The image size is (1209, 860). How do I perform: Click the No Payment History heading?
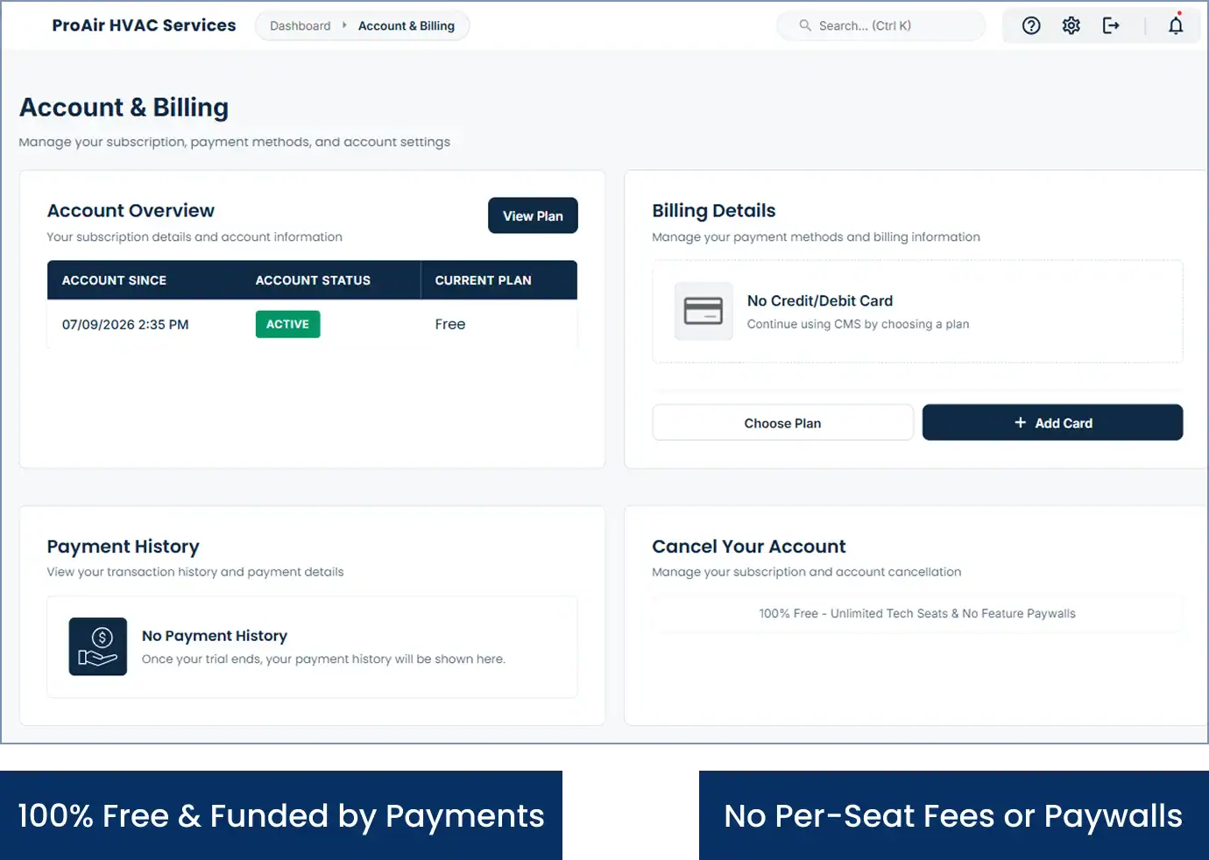(215, 636)
